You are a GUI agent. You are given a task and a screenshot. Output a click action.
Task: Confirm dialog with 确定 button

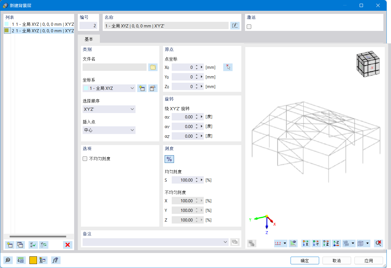pos(305,260)
